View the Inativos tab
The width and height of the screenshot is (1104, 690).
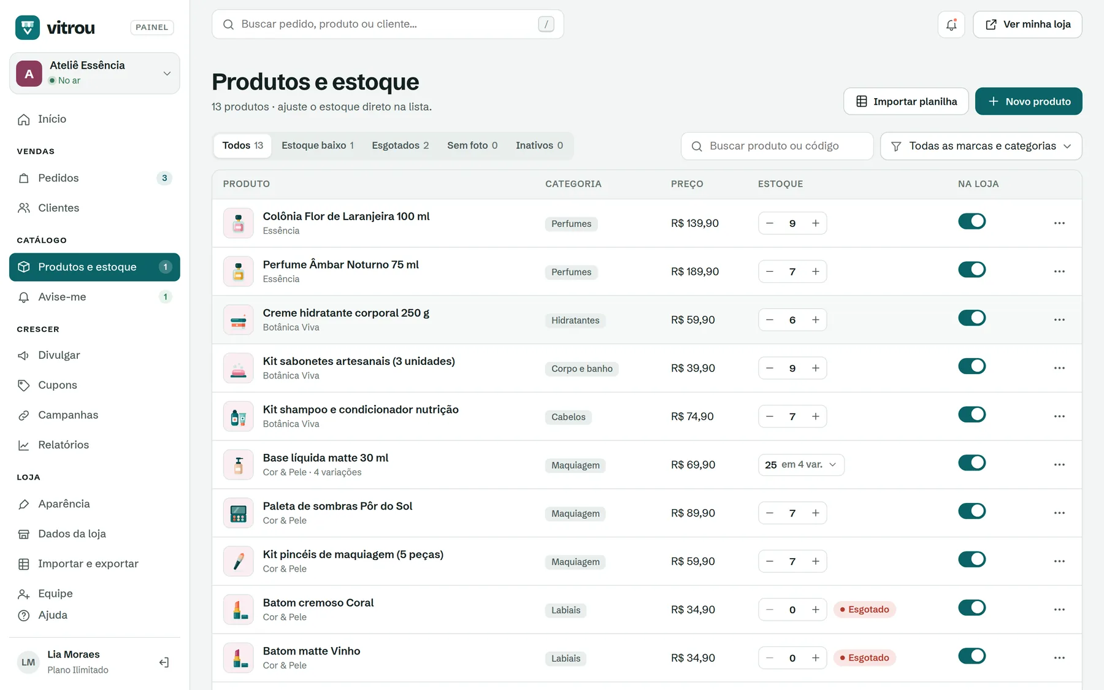539,145
